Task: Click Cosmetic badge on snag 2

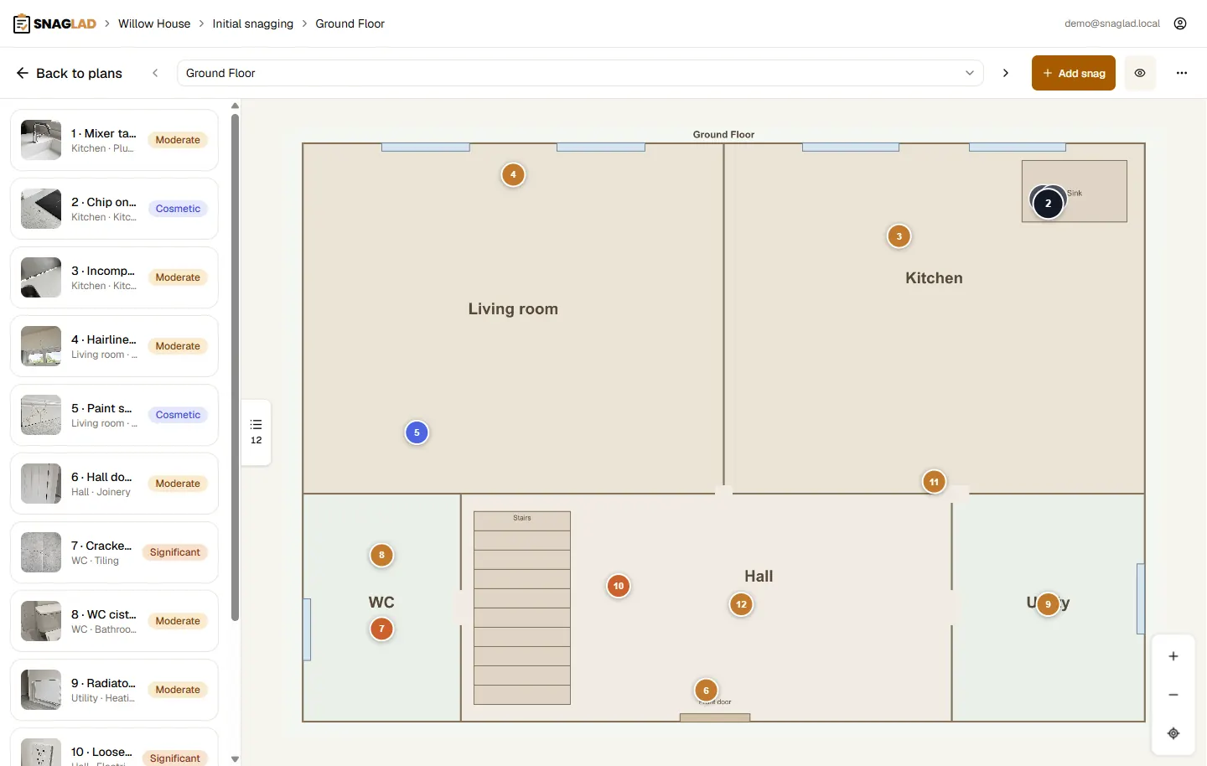Action: click(x=178, y=209)
